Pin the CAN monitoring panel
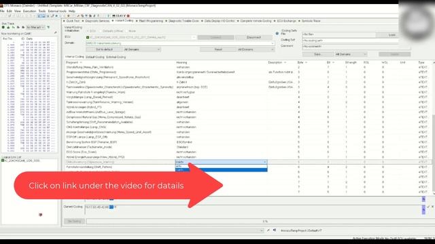 coord(56,33)
